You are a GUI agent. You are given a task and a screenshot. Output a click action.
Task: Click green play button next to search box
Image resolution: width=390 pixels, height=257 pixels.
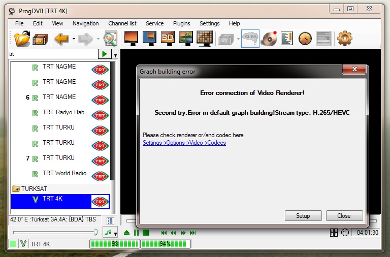(105, 54)
